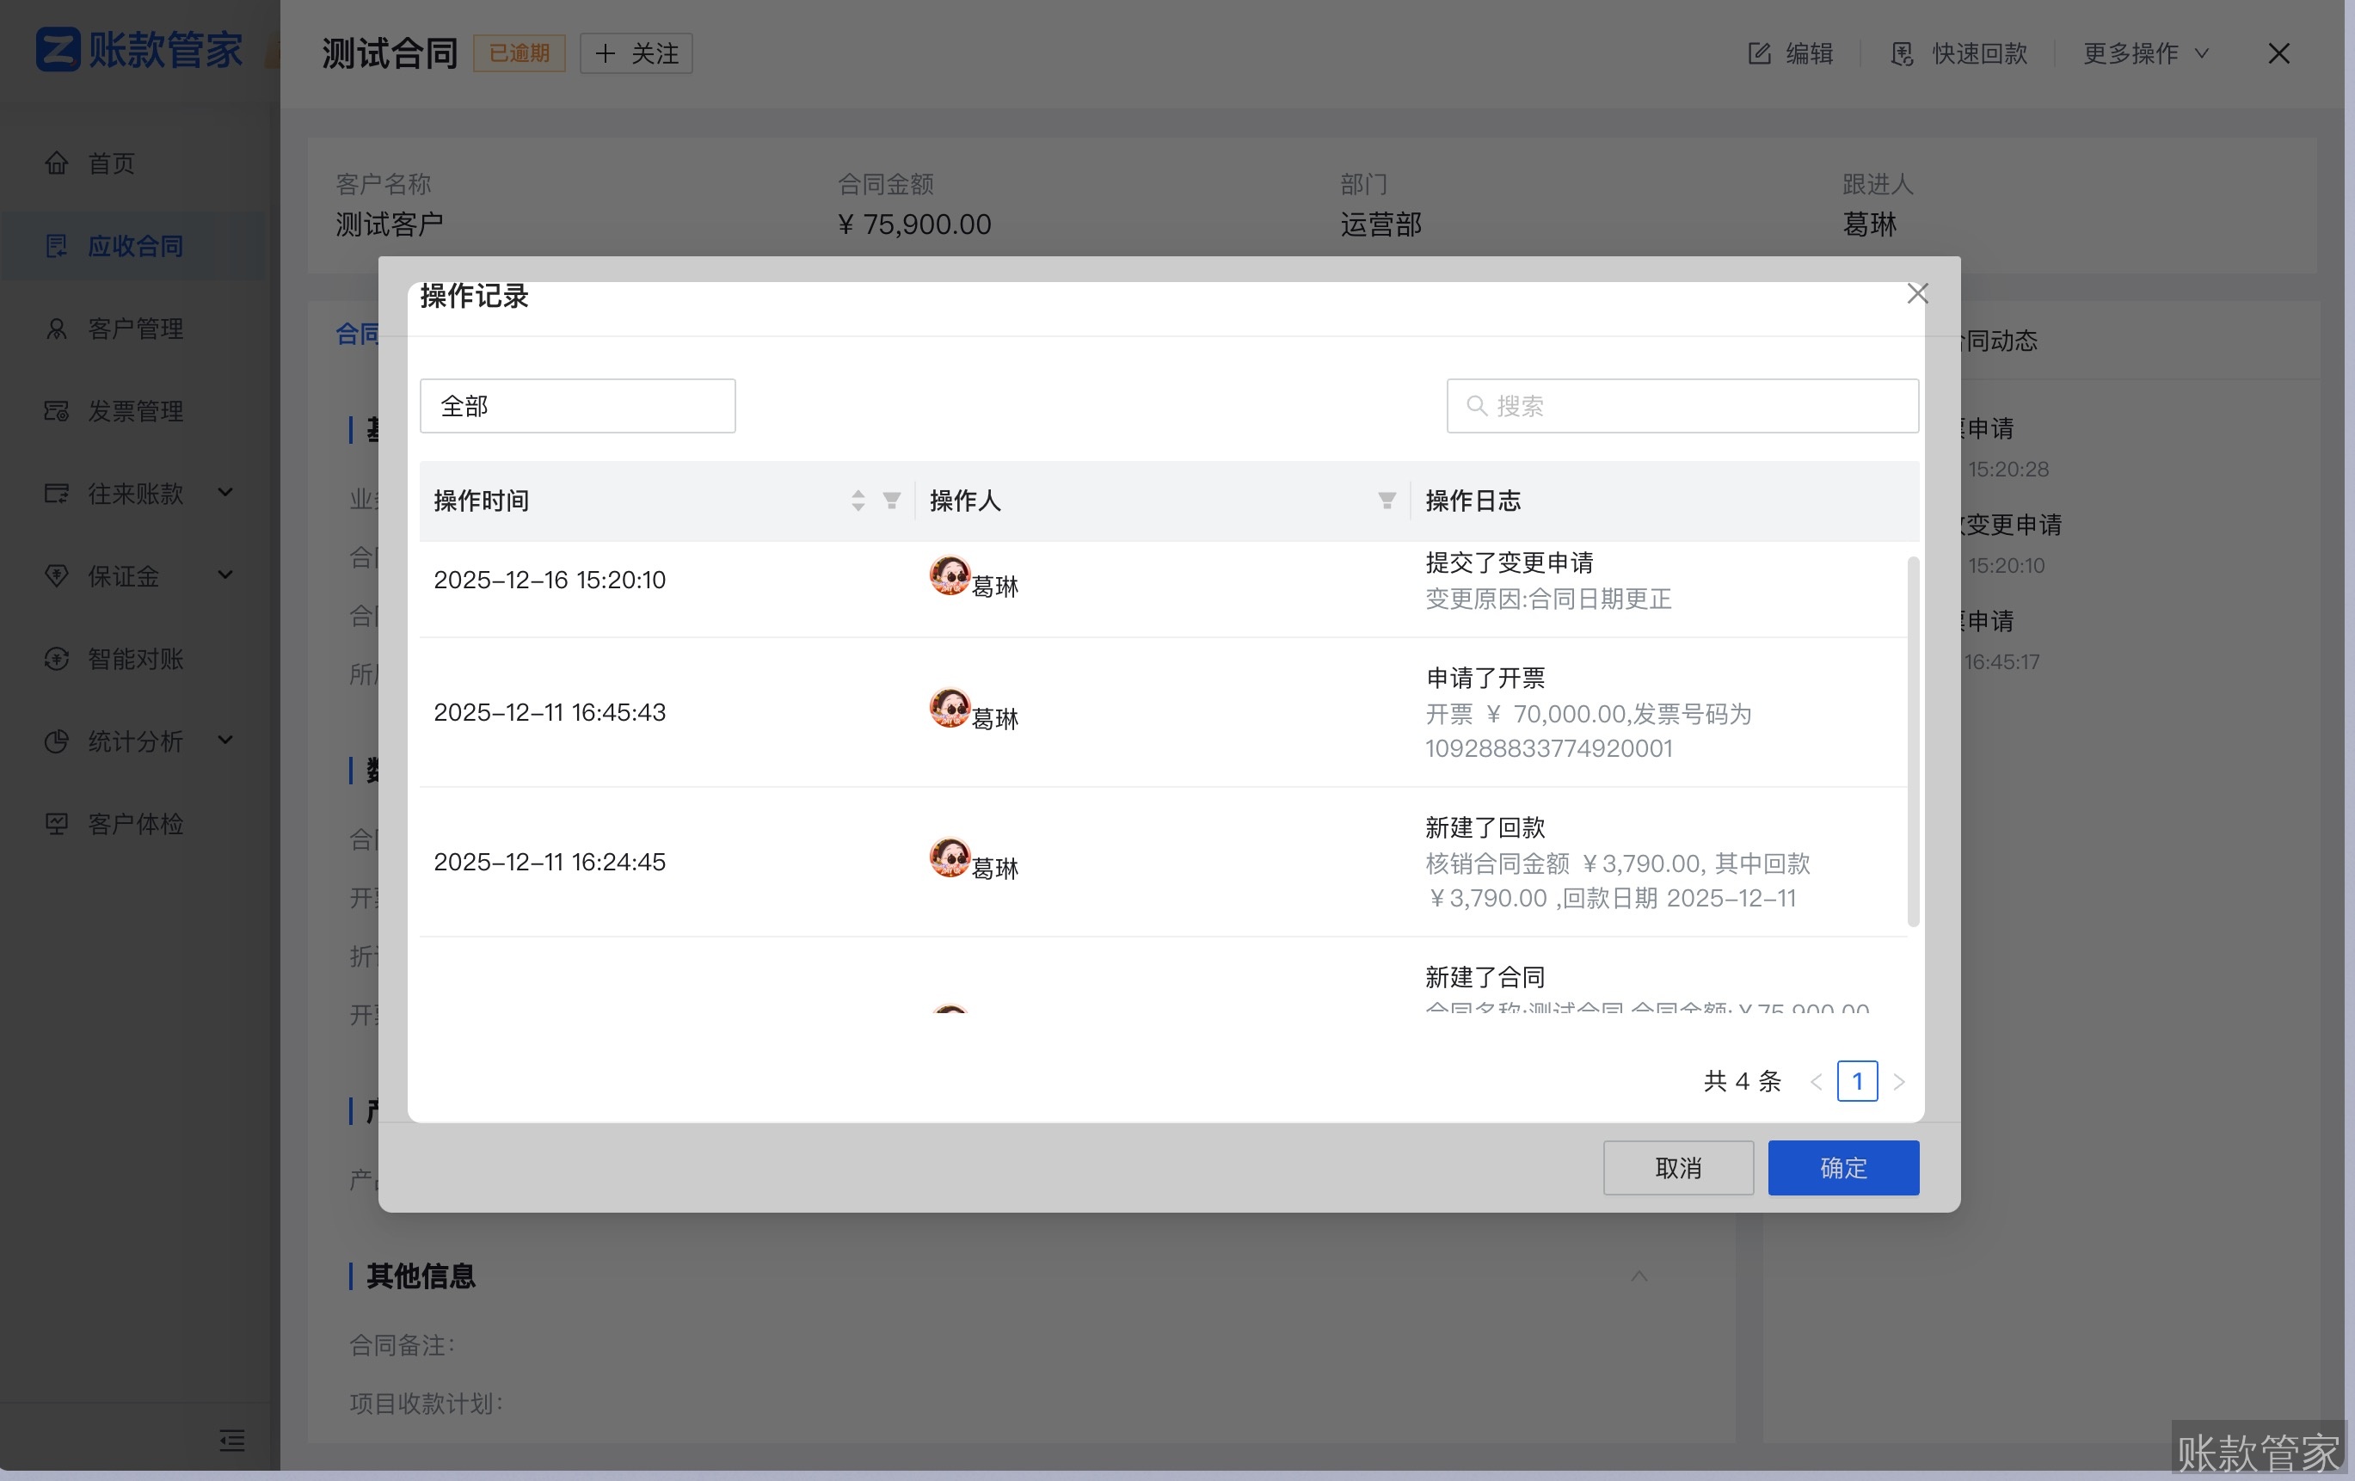2355x1481 pixels.
Task: Open 发票管理 invoice management icon
Action: (x=56, y=412)
